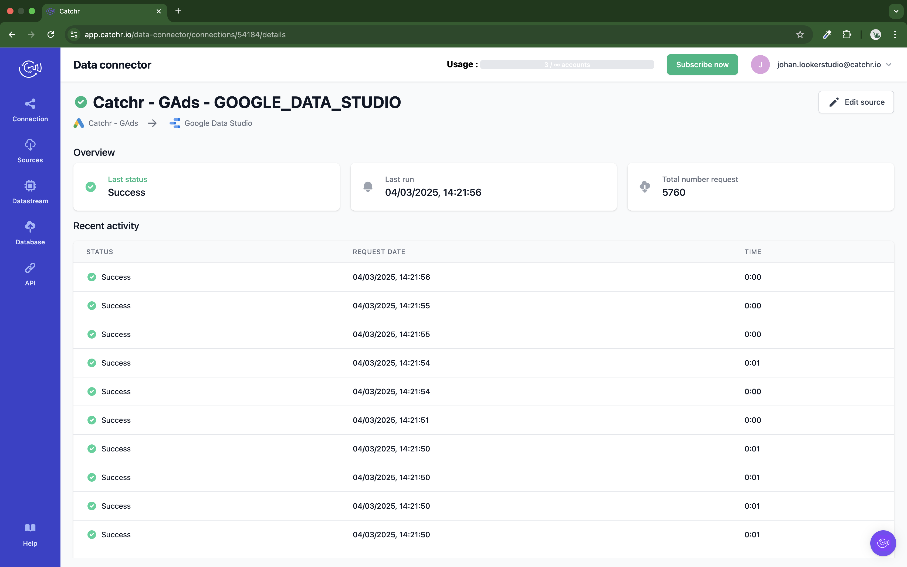
Task: Expand the tab search dropdown arrow
Action: 896,11
